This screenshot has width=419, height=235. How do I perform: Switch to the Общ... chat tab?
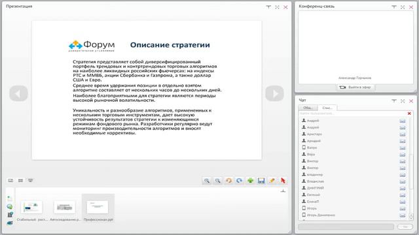[308, 108]
